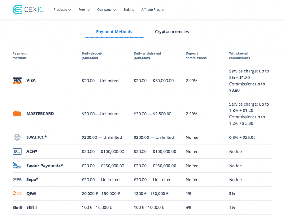285x219 pixels.
Task: Click the VISA card icon
Action: click(x=17, y=81)
